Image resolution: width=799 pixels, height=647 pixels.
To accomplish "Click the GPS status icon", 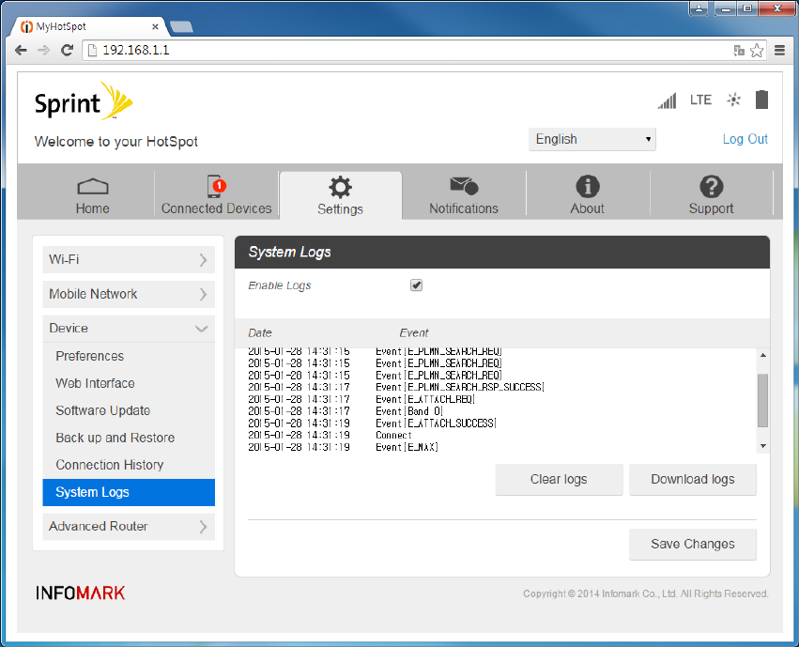I will click(734, 100).
